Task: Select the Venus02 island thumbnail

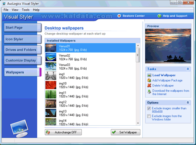Action: pyautogui.click(x=51, y=57)
